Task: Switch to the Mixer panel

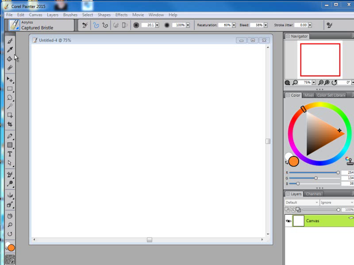Action: pos(309,95)
